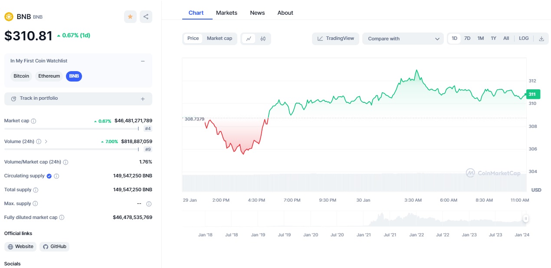Switch to the Markets tab

tap(226, 13)
